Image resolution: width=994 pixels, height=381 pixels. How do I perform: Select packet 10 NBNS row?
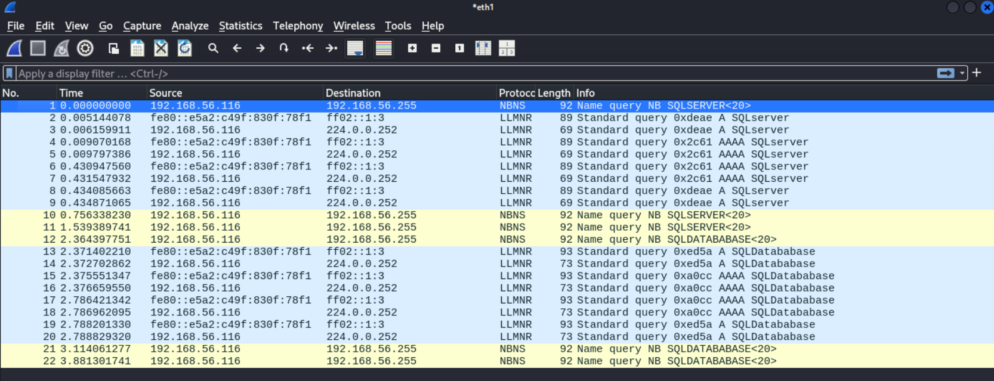pos(496,215)
